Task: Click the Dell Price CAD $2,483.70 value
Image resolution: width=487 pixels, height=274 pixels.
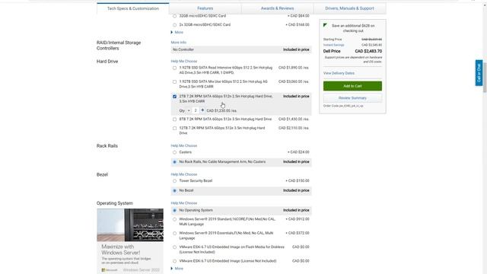Action: click(368, 51)
